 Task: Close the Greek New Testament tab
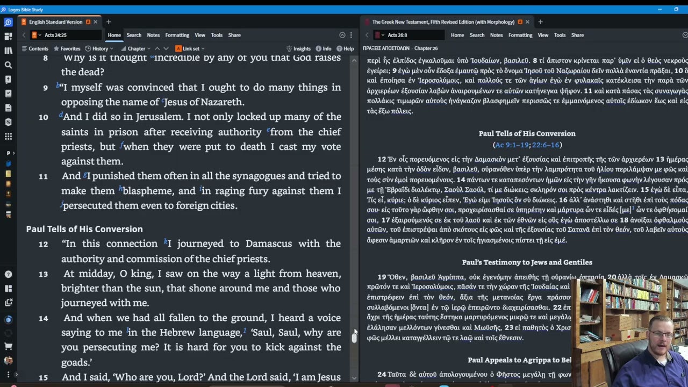click(x=527, y=22)
